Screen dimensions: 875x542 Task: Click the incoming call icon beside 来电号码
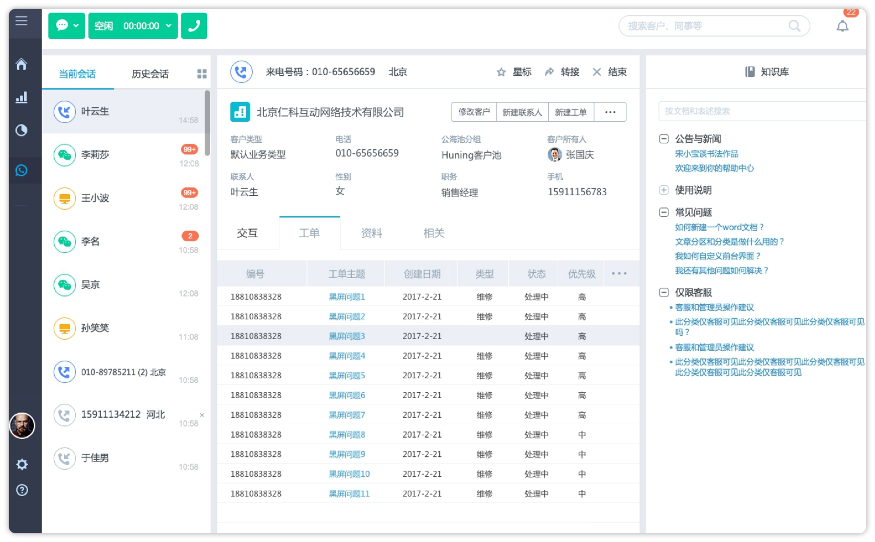242,72
